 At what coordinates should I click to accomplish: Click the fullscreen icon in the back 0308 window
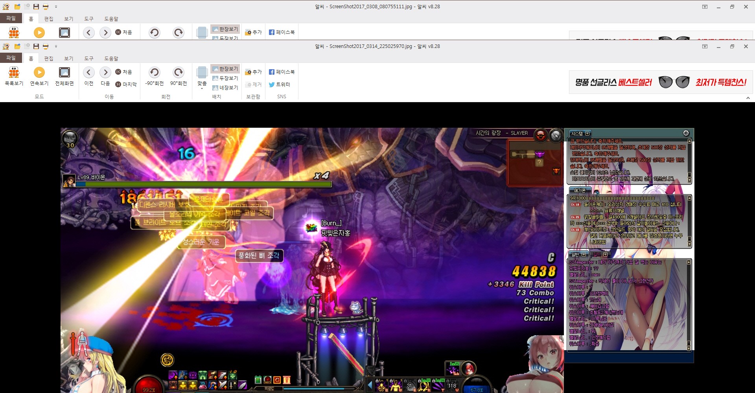64,33
